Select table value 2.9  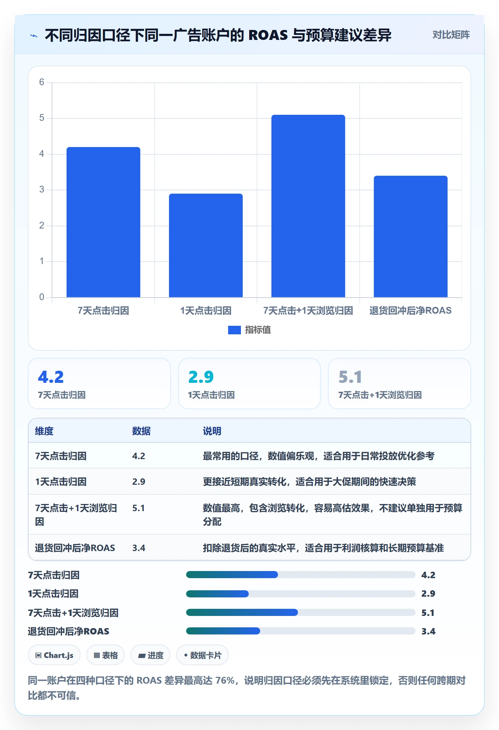139,482
